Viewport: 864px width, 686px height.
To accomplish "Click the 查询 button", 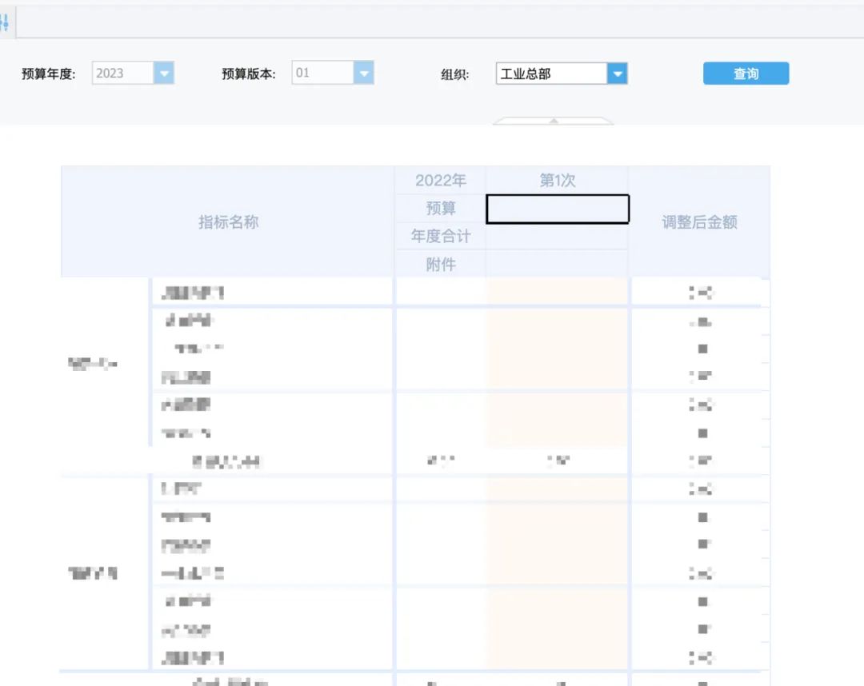I will [x=746, y=74].
